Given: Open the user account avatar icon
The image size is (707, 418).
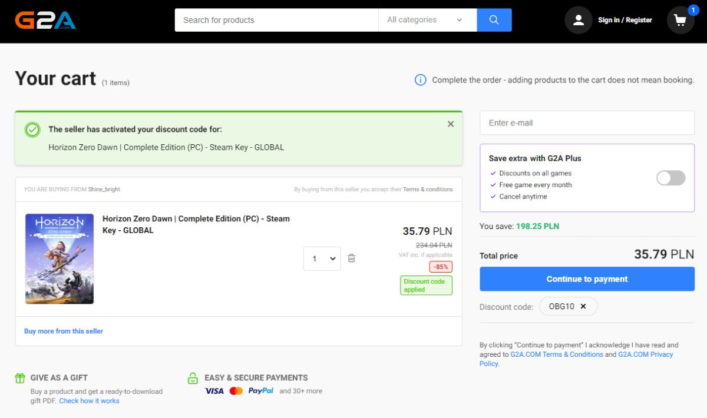Looking at the screenshot, I should 579,20.
